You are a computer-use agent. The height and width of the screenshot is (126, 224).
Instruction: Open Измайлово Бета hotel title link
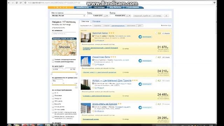pyautogui.click(x=101, y=57)
